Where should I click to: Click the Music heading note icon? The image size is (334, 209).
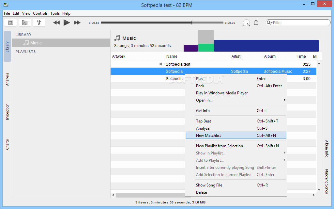click(117, 38)
